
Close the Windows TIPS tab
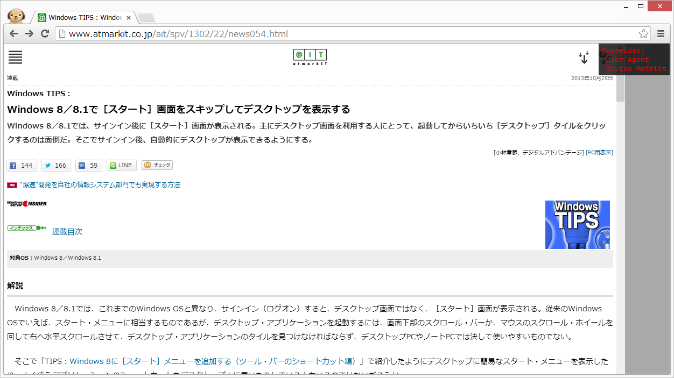129,17
